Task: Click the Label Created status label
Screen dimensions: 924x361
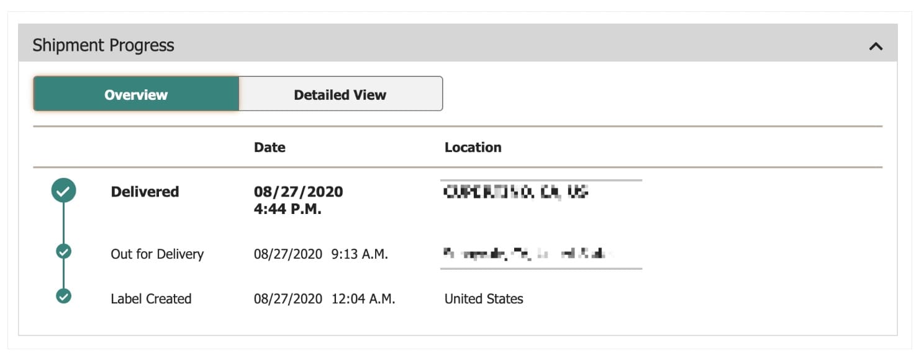Action: 151,299
